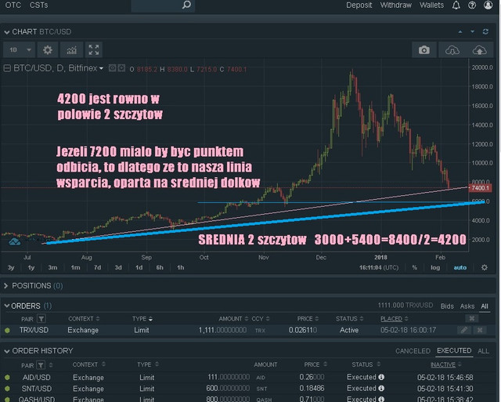Viewport: 501px width, 402px height.
Task: Switch order history to CANCELED
Action: (x=413, y=351)
